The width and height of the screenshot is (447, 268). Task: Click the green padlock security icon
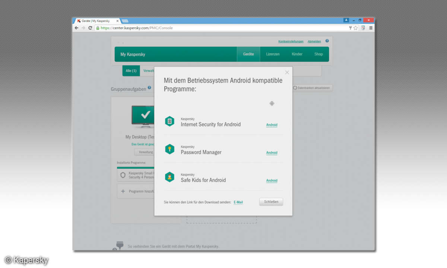click(x=98, y=28)
